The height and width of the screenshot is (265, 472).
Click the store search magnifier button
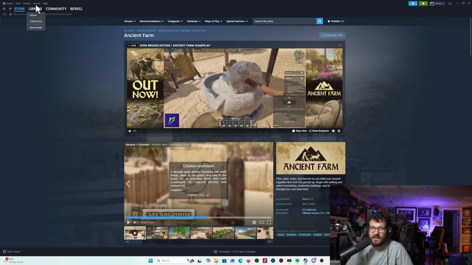[x=320, y=21]
